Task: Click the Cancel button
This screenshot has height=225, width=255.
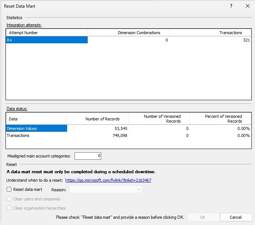Action: tap(236, 217)
